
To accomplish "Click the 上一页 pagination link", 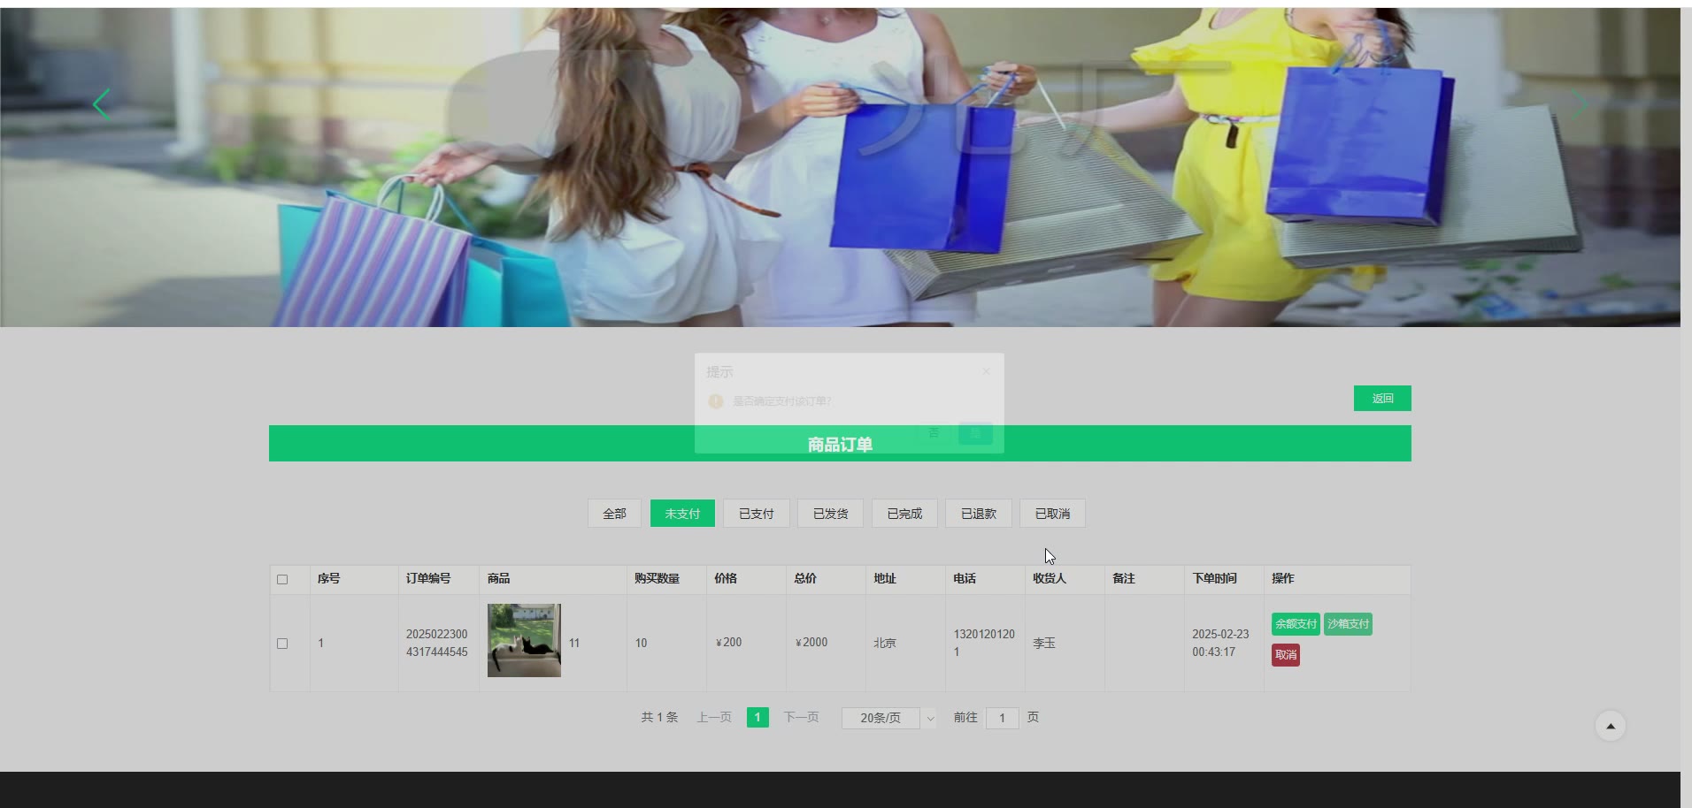I will [714, 718].
